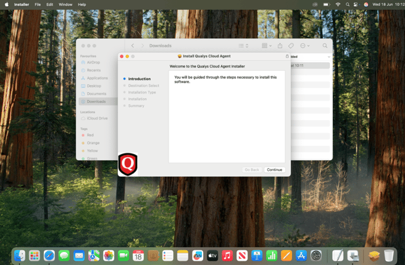
Task: Open AirDrop in Finder sidebar
Action: (x=93, y=62)
